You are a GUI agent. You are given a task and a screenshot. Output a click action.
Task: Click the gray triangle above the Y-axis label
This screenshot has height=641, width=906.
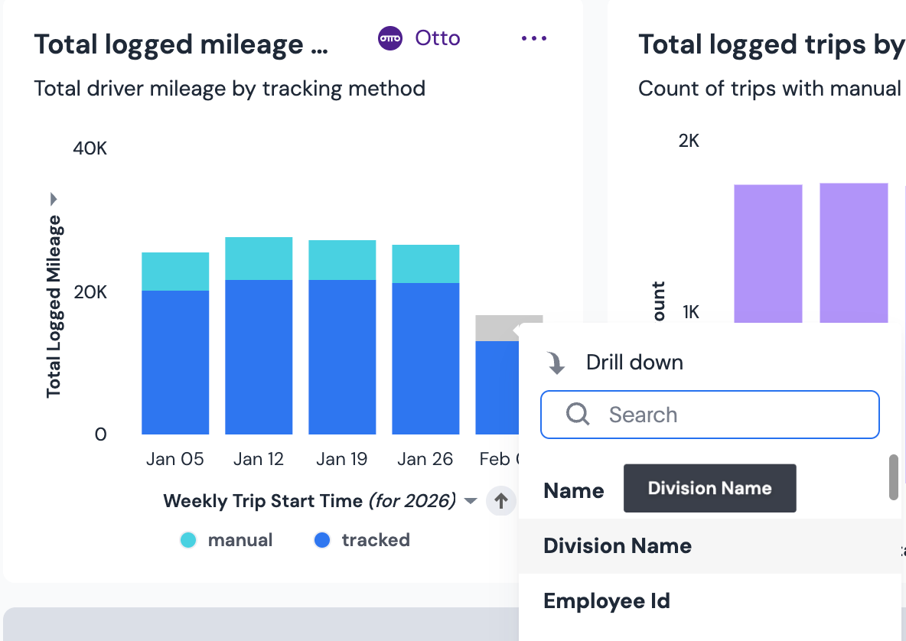click(53, 199)
